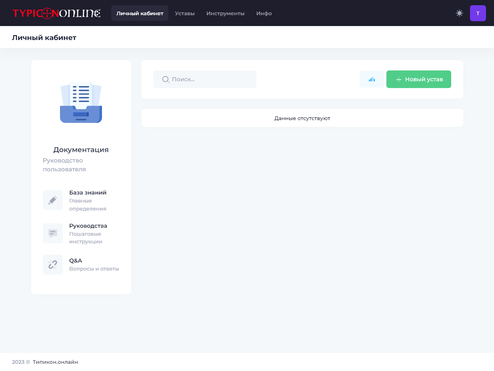Open the Инструменты menu item

click(x=226, y=13)
